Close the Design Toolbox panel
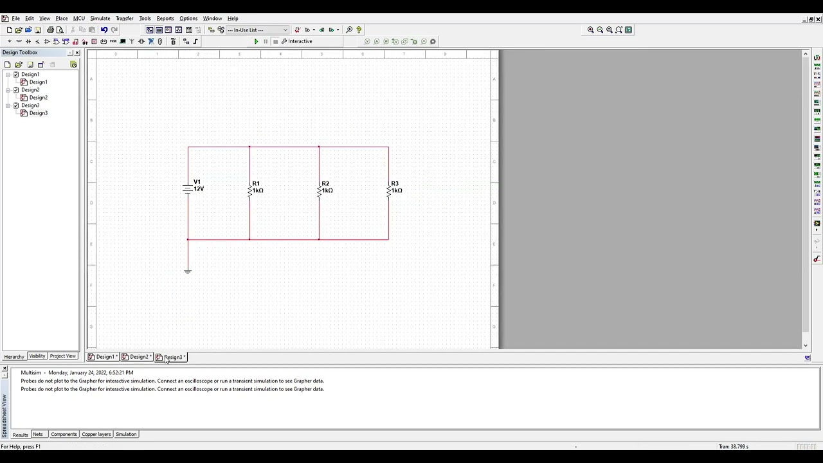The image size is (823, 463). click(x=77, y=52)
